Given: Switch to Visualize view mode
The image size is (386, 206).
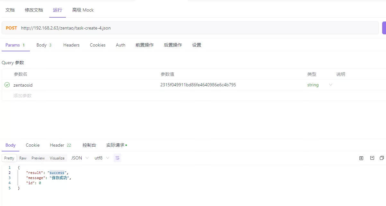Looking at the screenshot, I should 57,158.
